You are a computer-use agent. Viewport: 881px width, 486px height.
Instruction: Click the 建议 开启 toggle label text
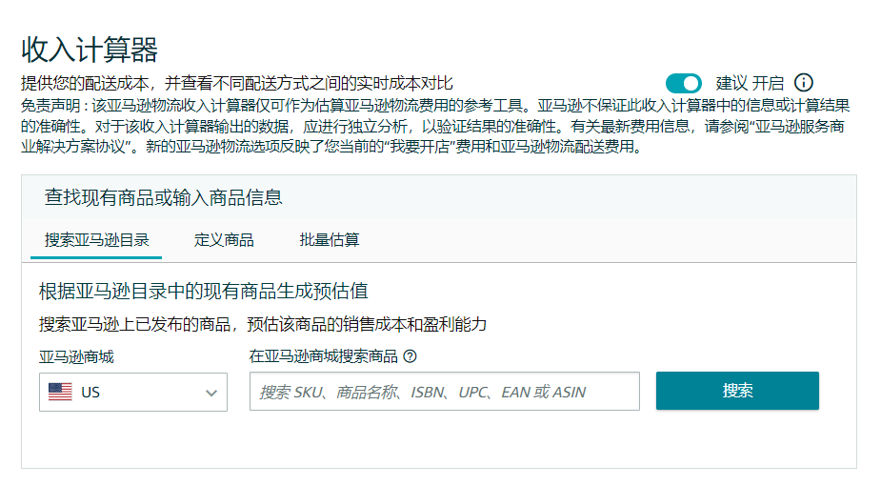point(750,84)
